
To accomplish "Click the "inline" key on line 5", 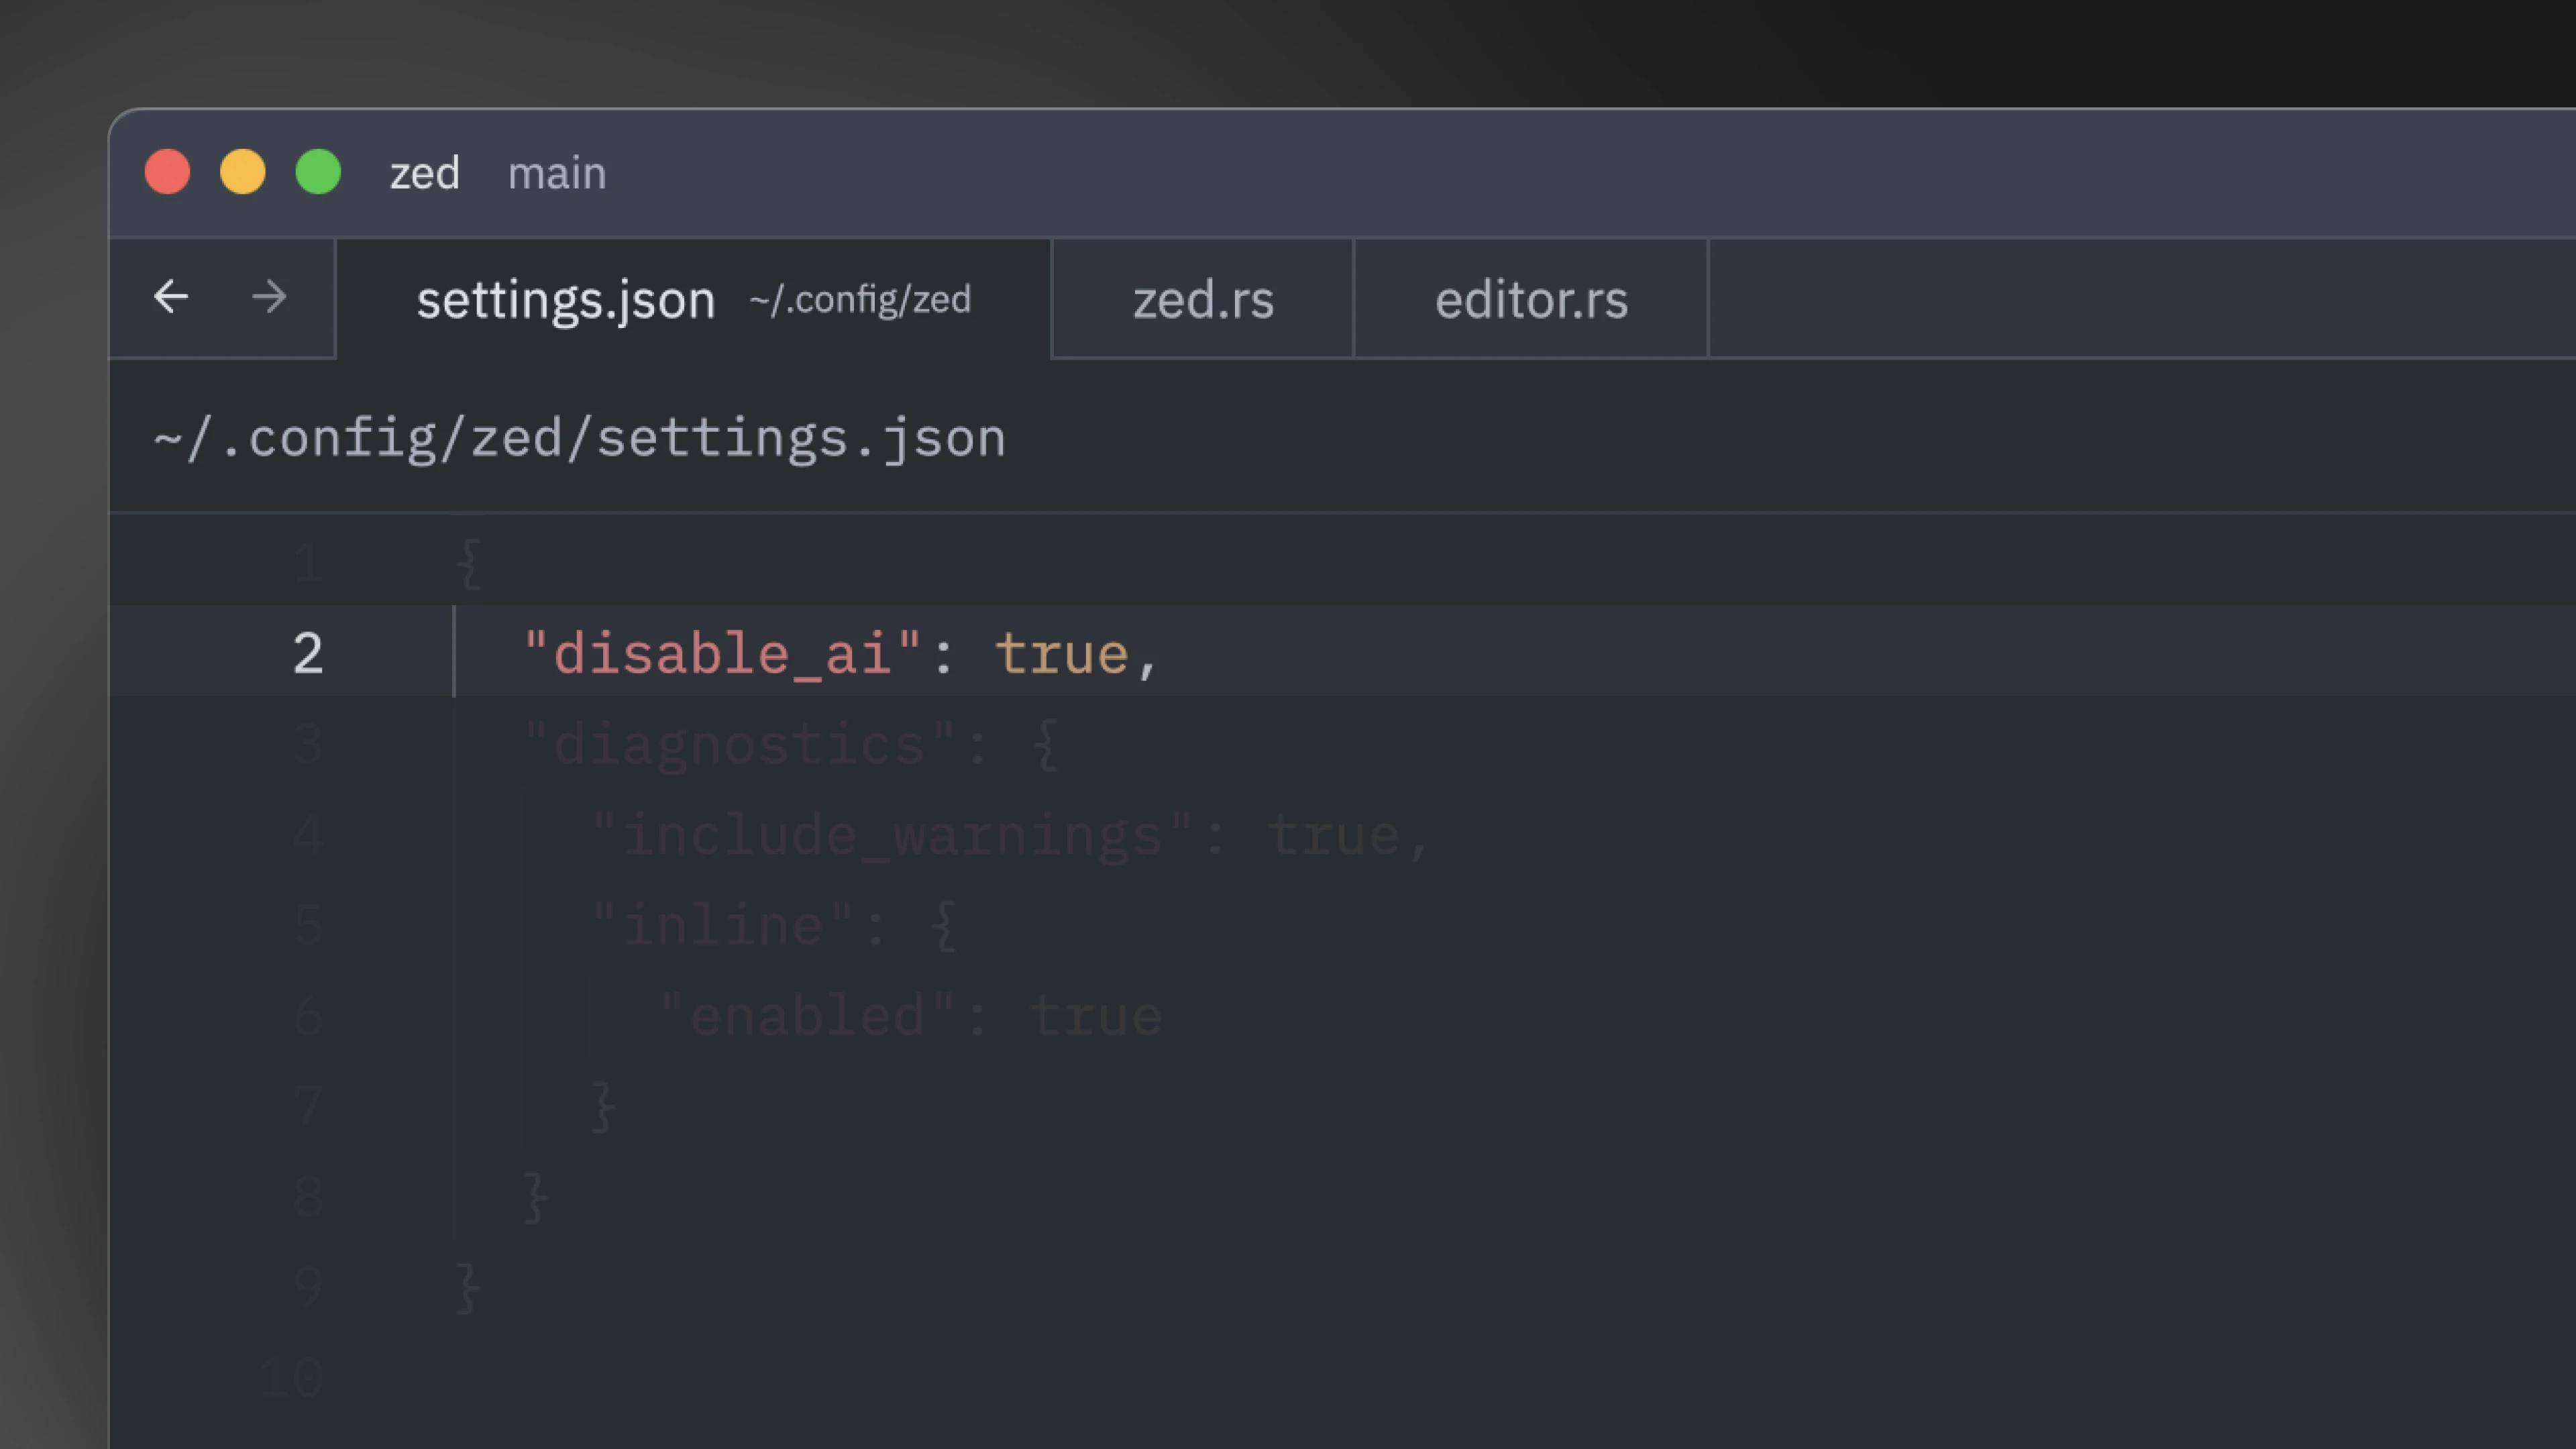I will coord(722,926).
